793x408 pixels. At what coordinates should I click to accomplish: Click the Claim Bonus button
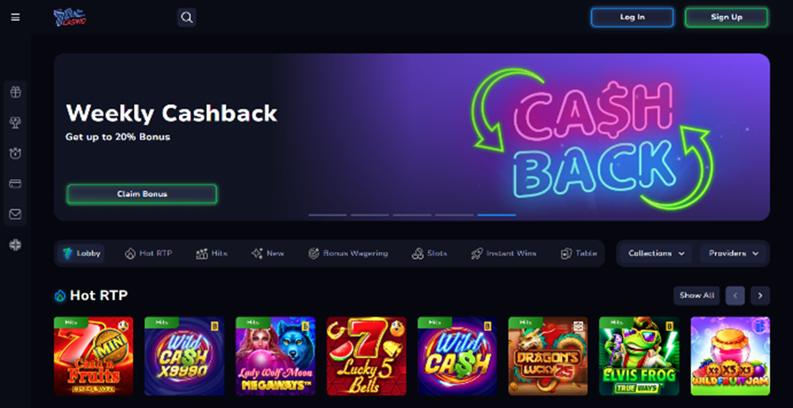(142, 194)
